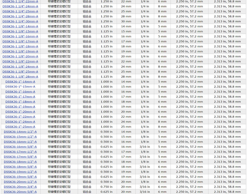Image resolution: width=247 pixels, height=194 pixels.
Task: Open product DSSK36-1 1/8"-14mm-A
Action: (x=20, y=26)
